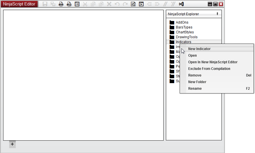Close the NinjaScript Editor window

pos(221,4)
